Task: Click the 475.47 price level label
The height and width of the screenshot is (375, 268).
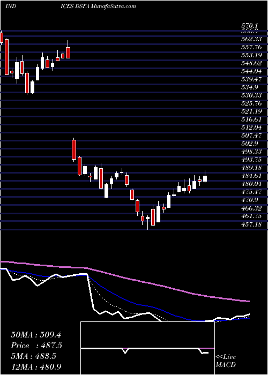Action: click(x=251, y=192)
